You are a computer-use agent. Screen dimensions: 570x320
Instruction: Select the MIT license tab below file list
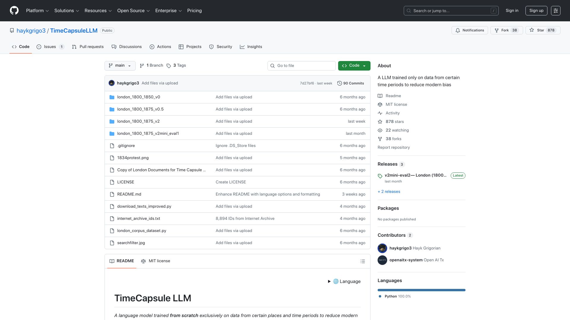[x=156, y=261]
